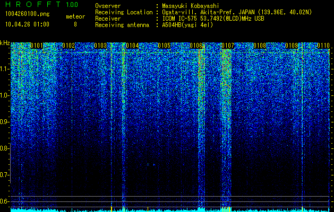Click the 1.0 frequency axis label
The width and height of the screenshot is (334, 212).
tap(5, 95)
